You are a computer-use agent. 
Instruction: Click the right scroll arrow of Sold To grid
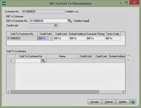tap(123, 92)
